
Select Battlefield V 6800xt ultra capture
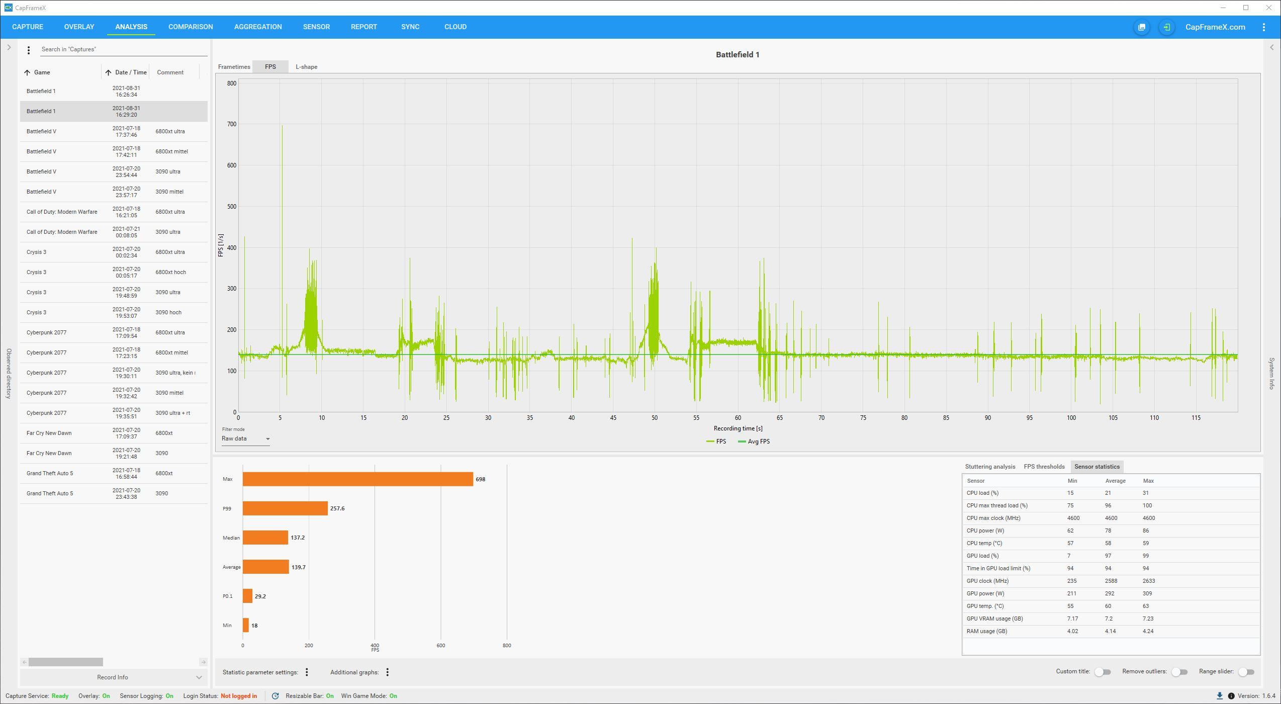114,132
